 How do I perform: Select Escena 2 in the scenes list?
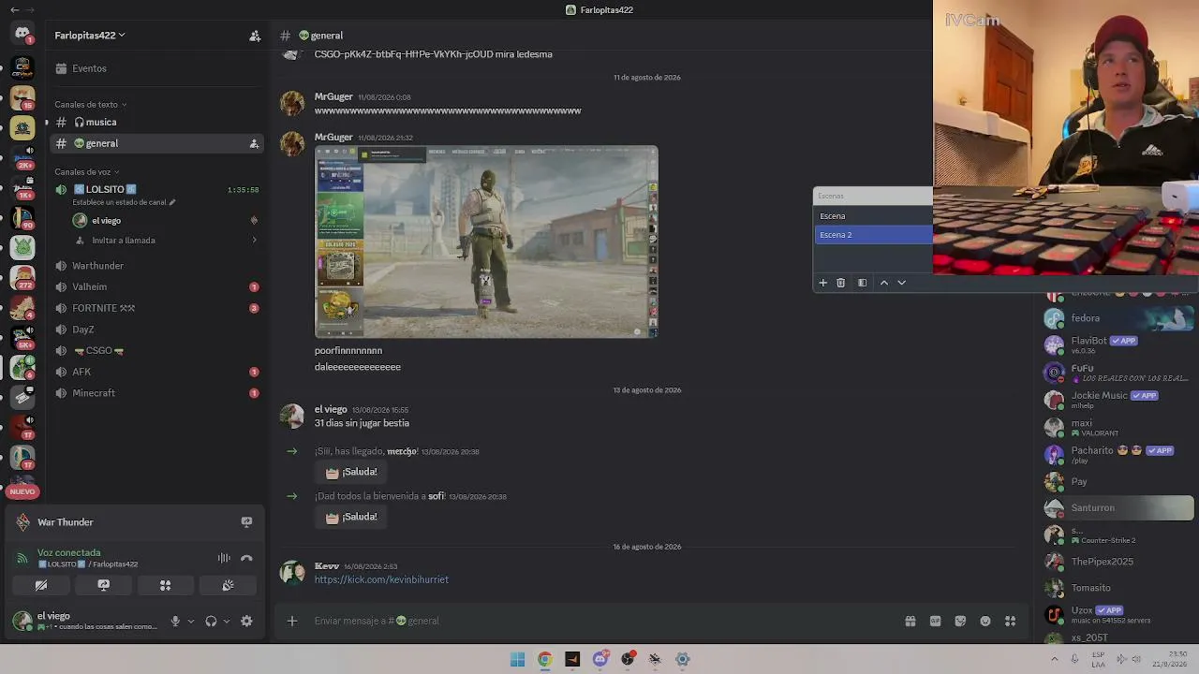click(874, 235)
